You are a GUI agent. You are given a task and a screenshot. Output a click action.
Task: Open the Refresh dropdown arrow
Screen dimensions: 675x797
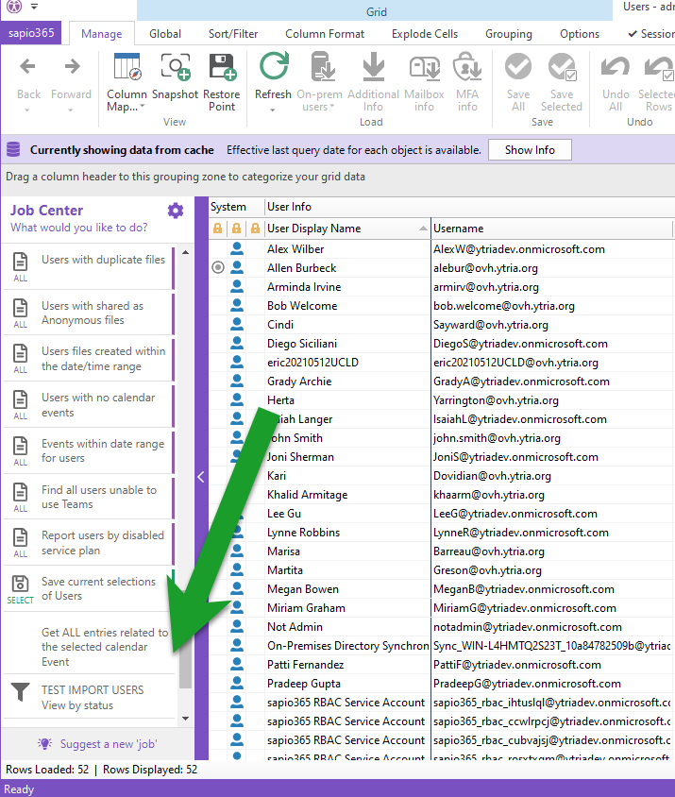[x=273, y=110]
